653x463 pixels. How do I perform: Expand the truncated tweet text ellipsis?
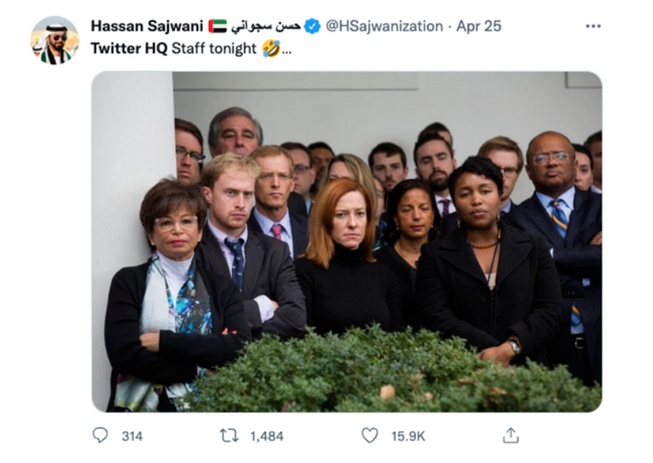coord(287,50)
